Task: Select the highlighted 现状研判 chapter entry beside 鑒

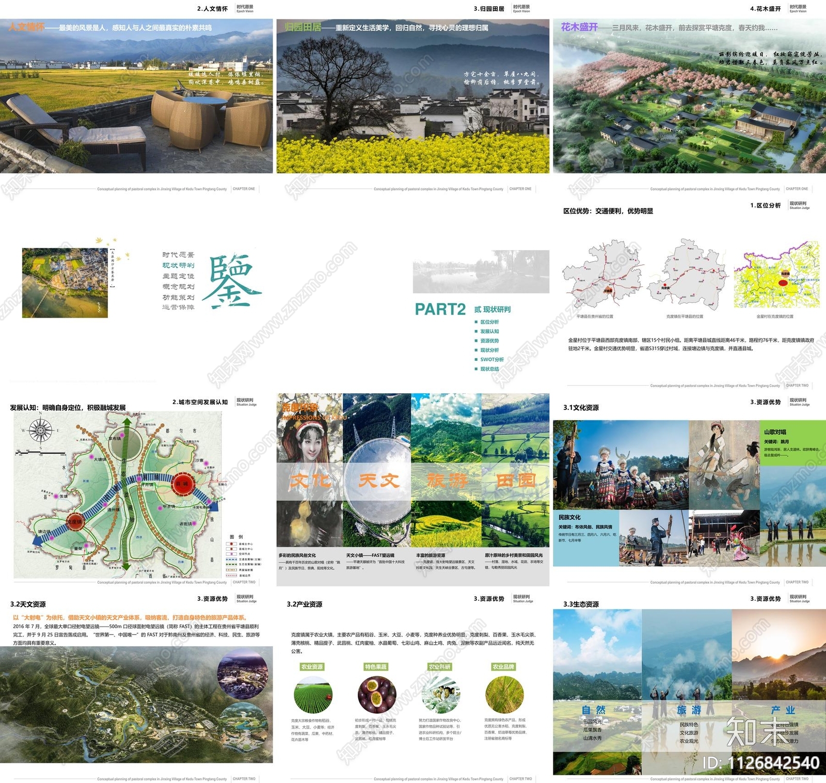Action: click(x=178, y=265)
